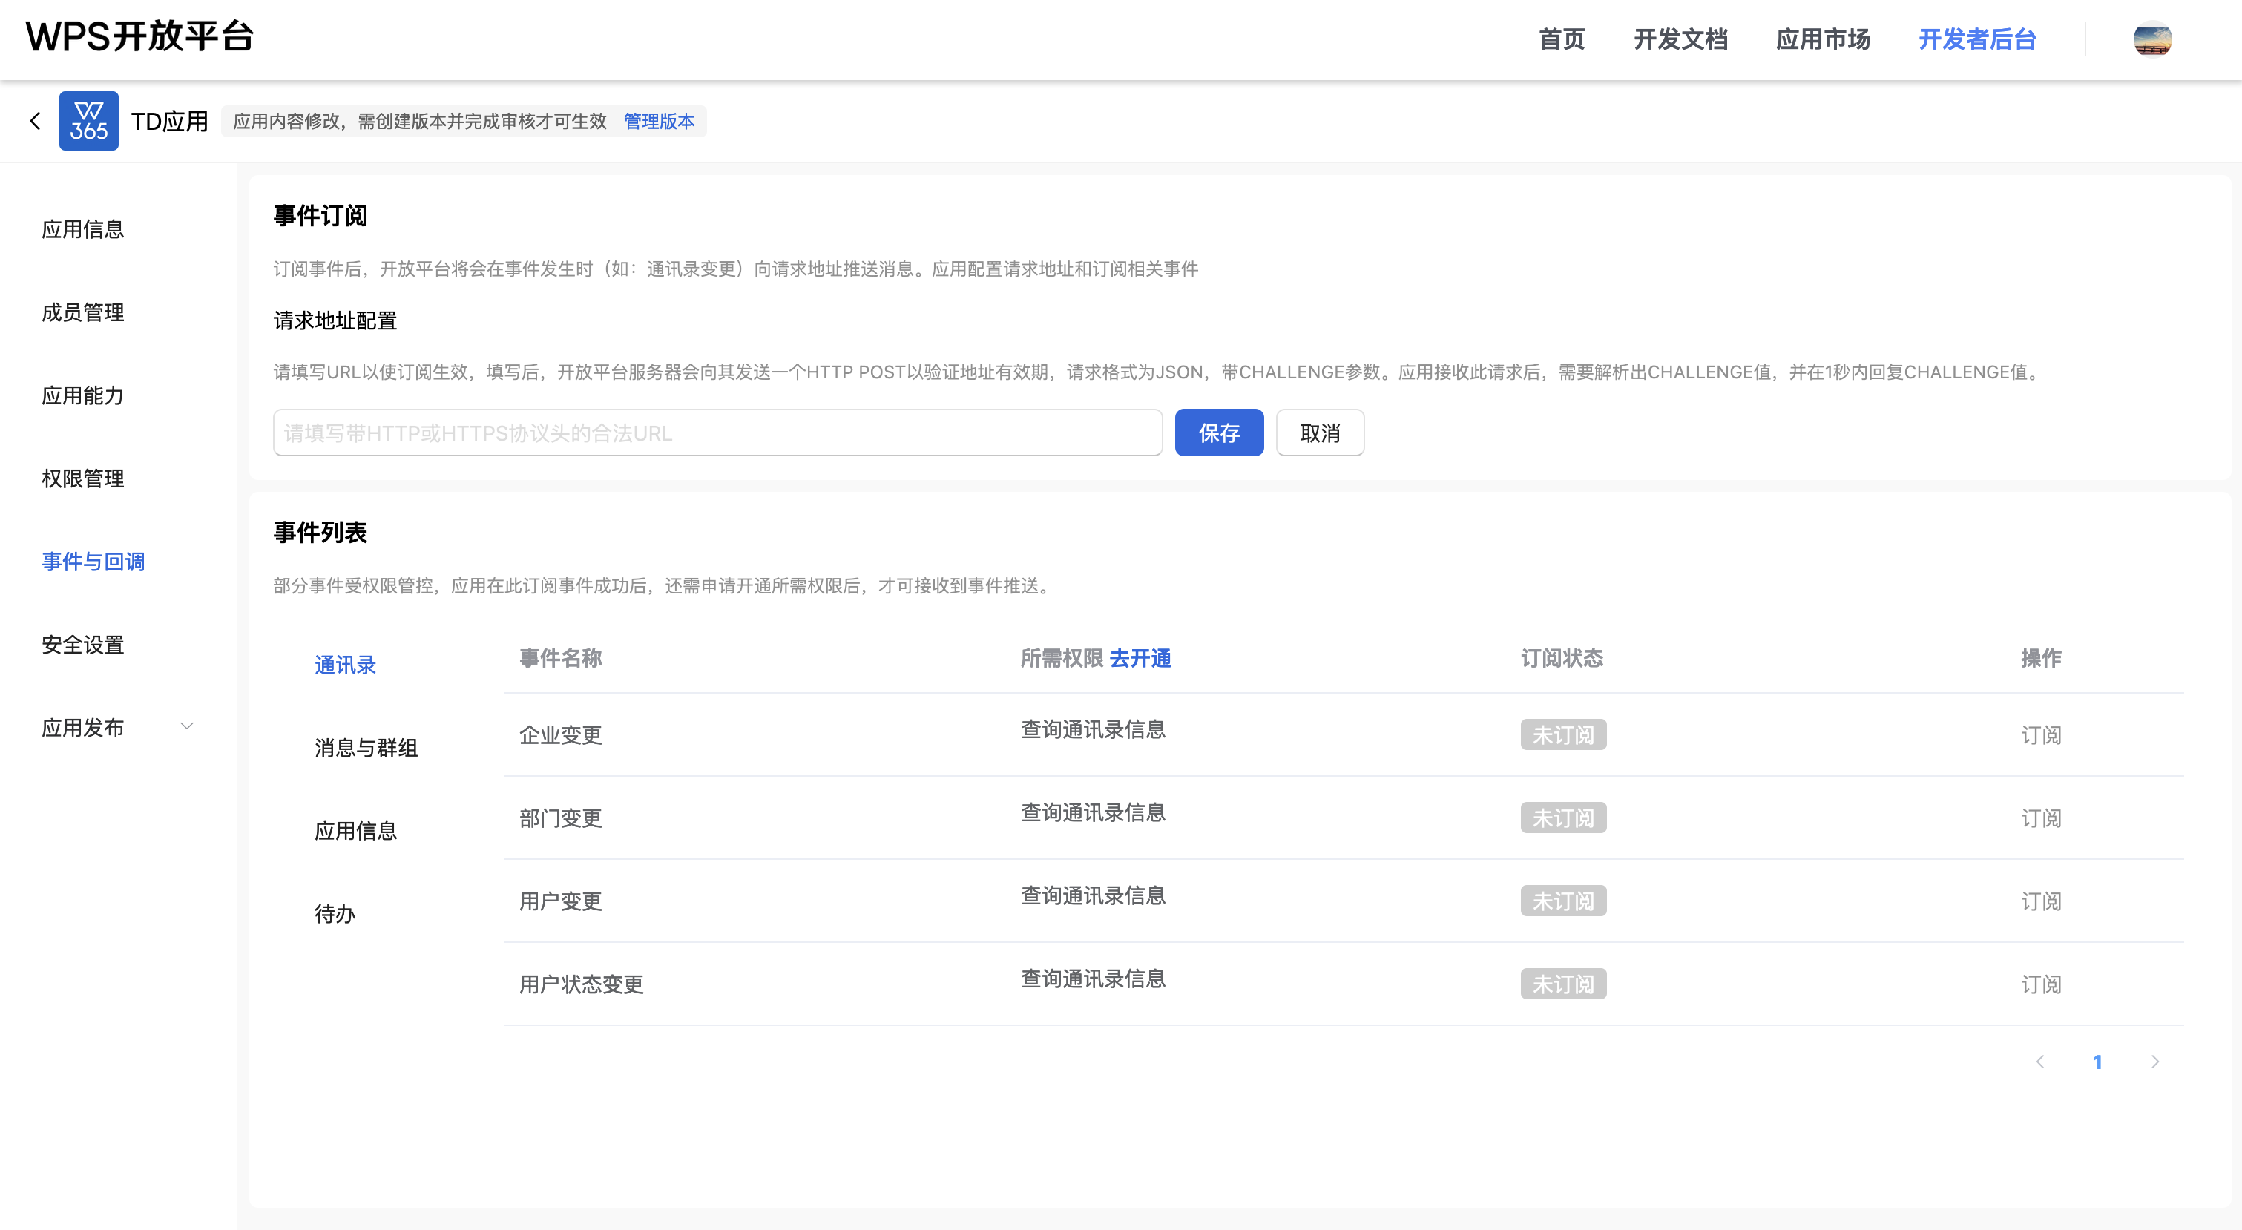Select 成员管理 in left sidebar
Screen dimensions: 2242x1230
(82, 312)
